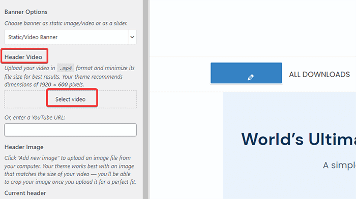Focus the YouTube URL input field
This screenshot has height=199, width=356.
(x=70, y=130)
